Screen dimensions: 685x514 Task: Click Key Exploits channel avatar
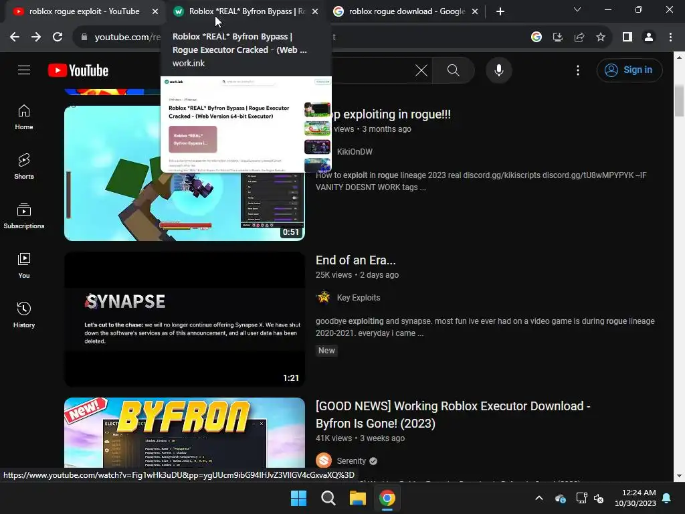point(324,298)
